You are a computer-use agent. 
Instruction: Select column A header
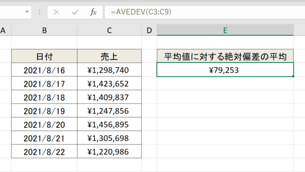pos(4,30)
